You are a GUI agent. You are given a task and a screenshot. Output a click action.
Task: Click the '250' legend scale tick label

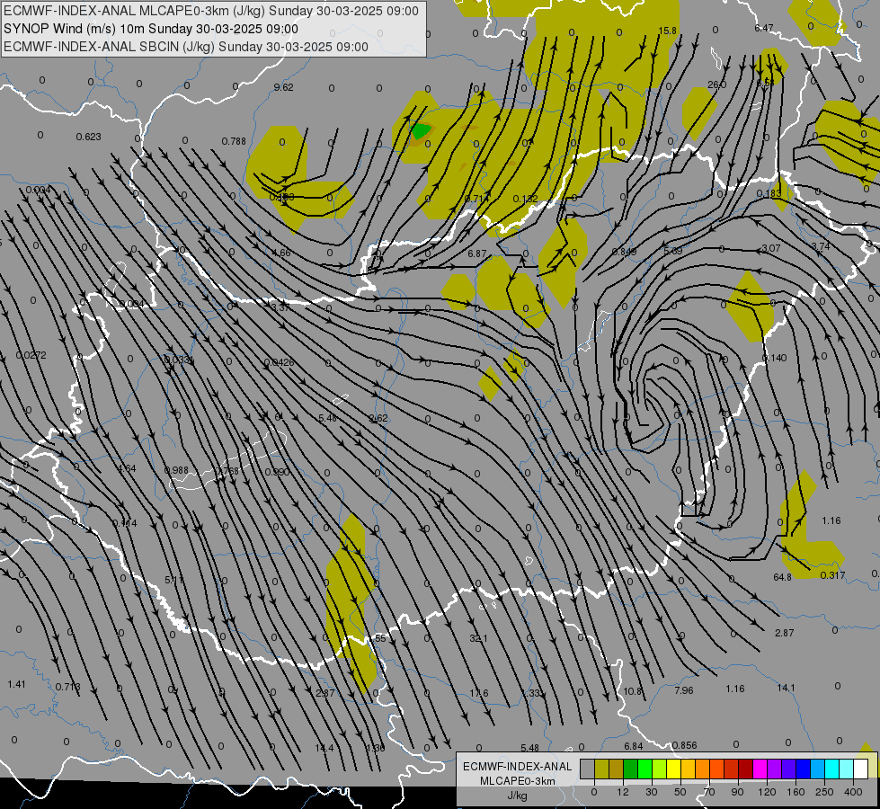(x=824, y=792)
